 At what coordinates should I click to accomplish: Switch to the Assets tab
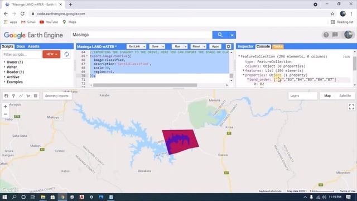tap(33, 46)
